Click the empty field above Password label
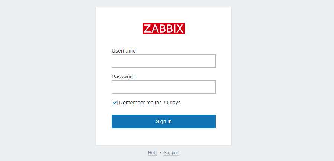 [164, 61]
